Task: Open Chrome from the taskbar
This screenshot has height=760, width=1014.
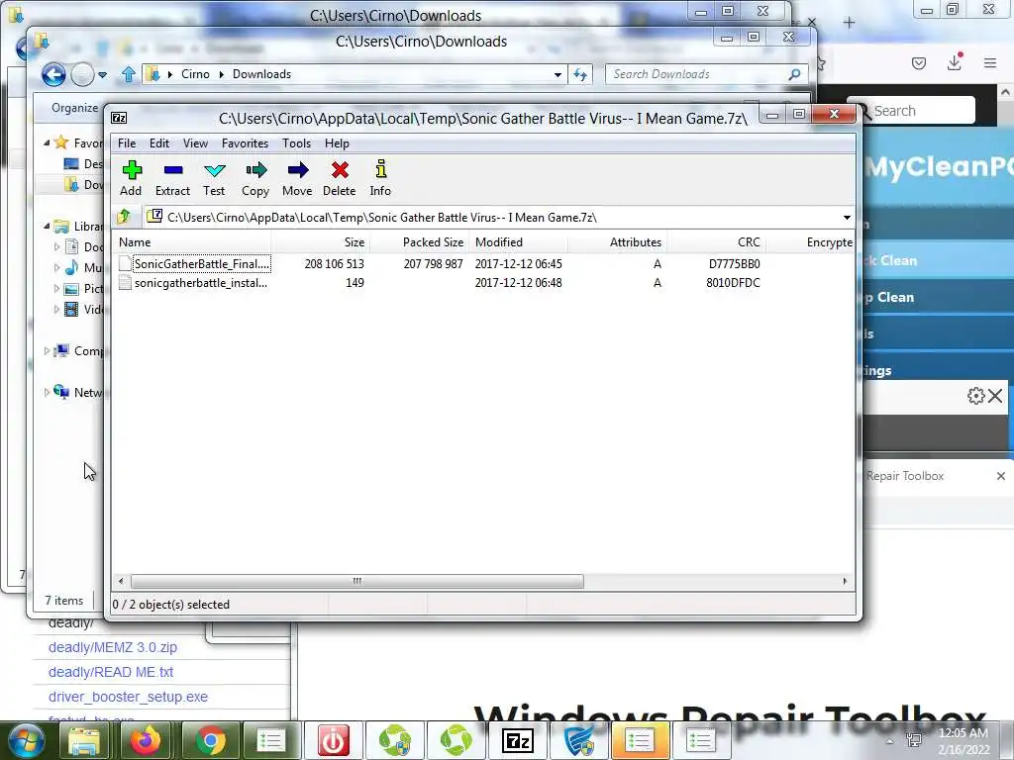Action: (211, 740)
